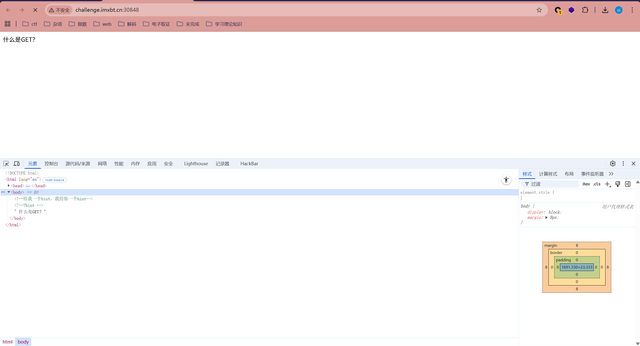The height and width of the screenshot is (346, 640).
Task: Toggle .cls element classes panel
Action: coord(597,184)
